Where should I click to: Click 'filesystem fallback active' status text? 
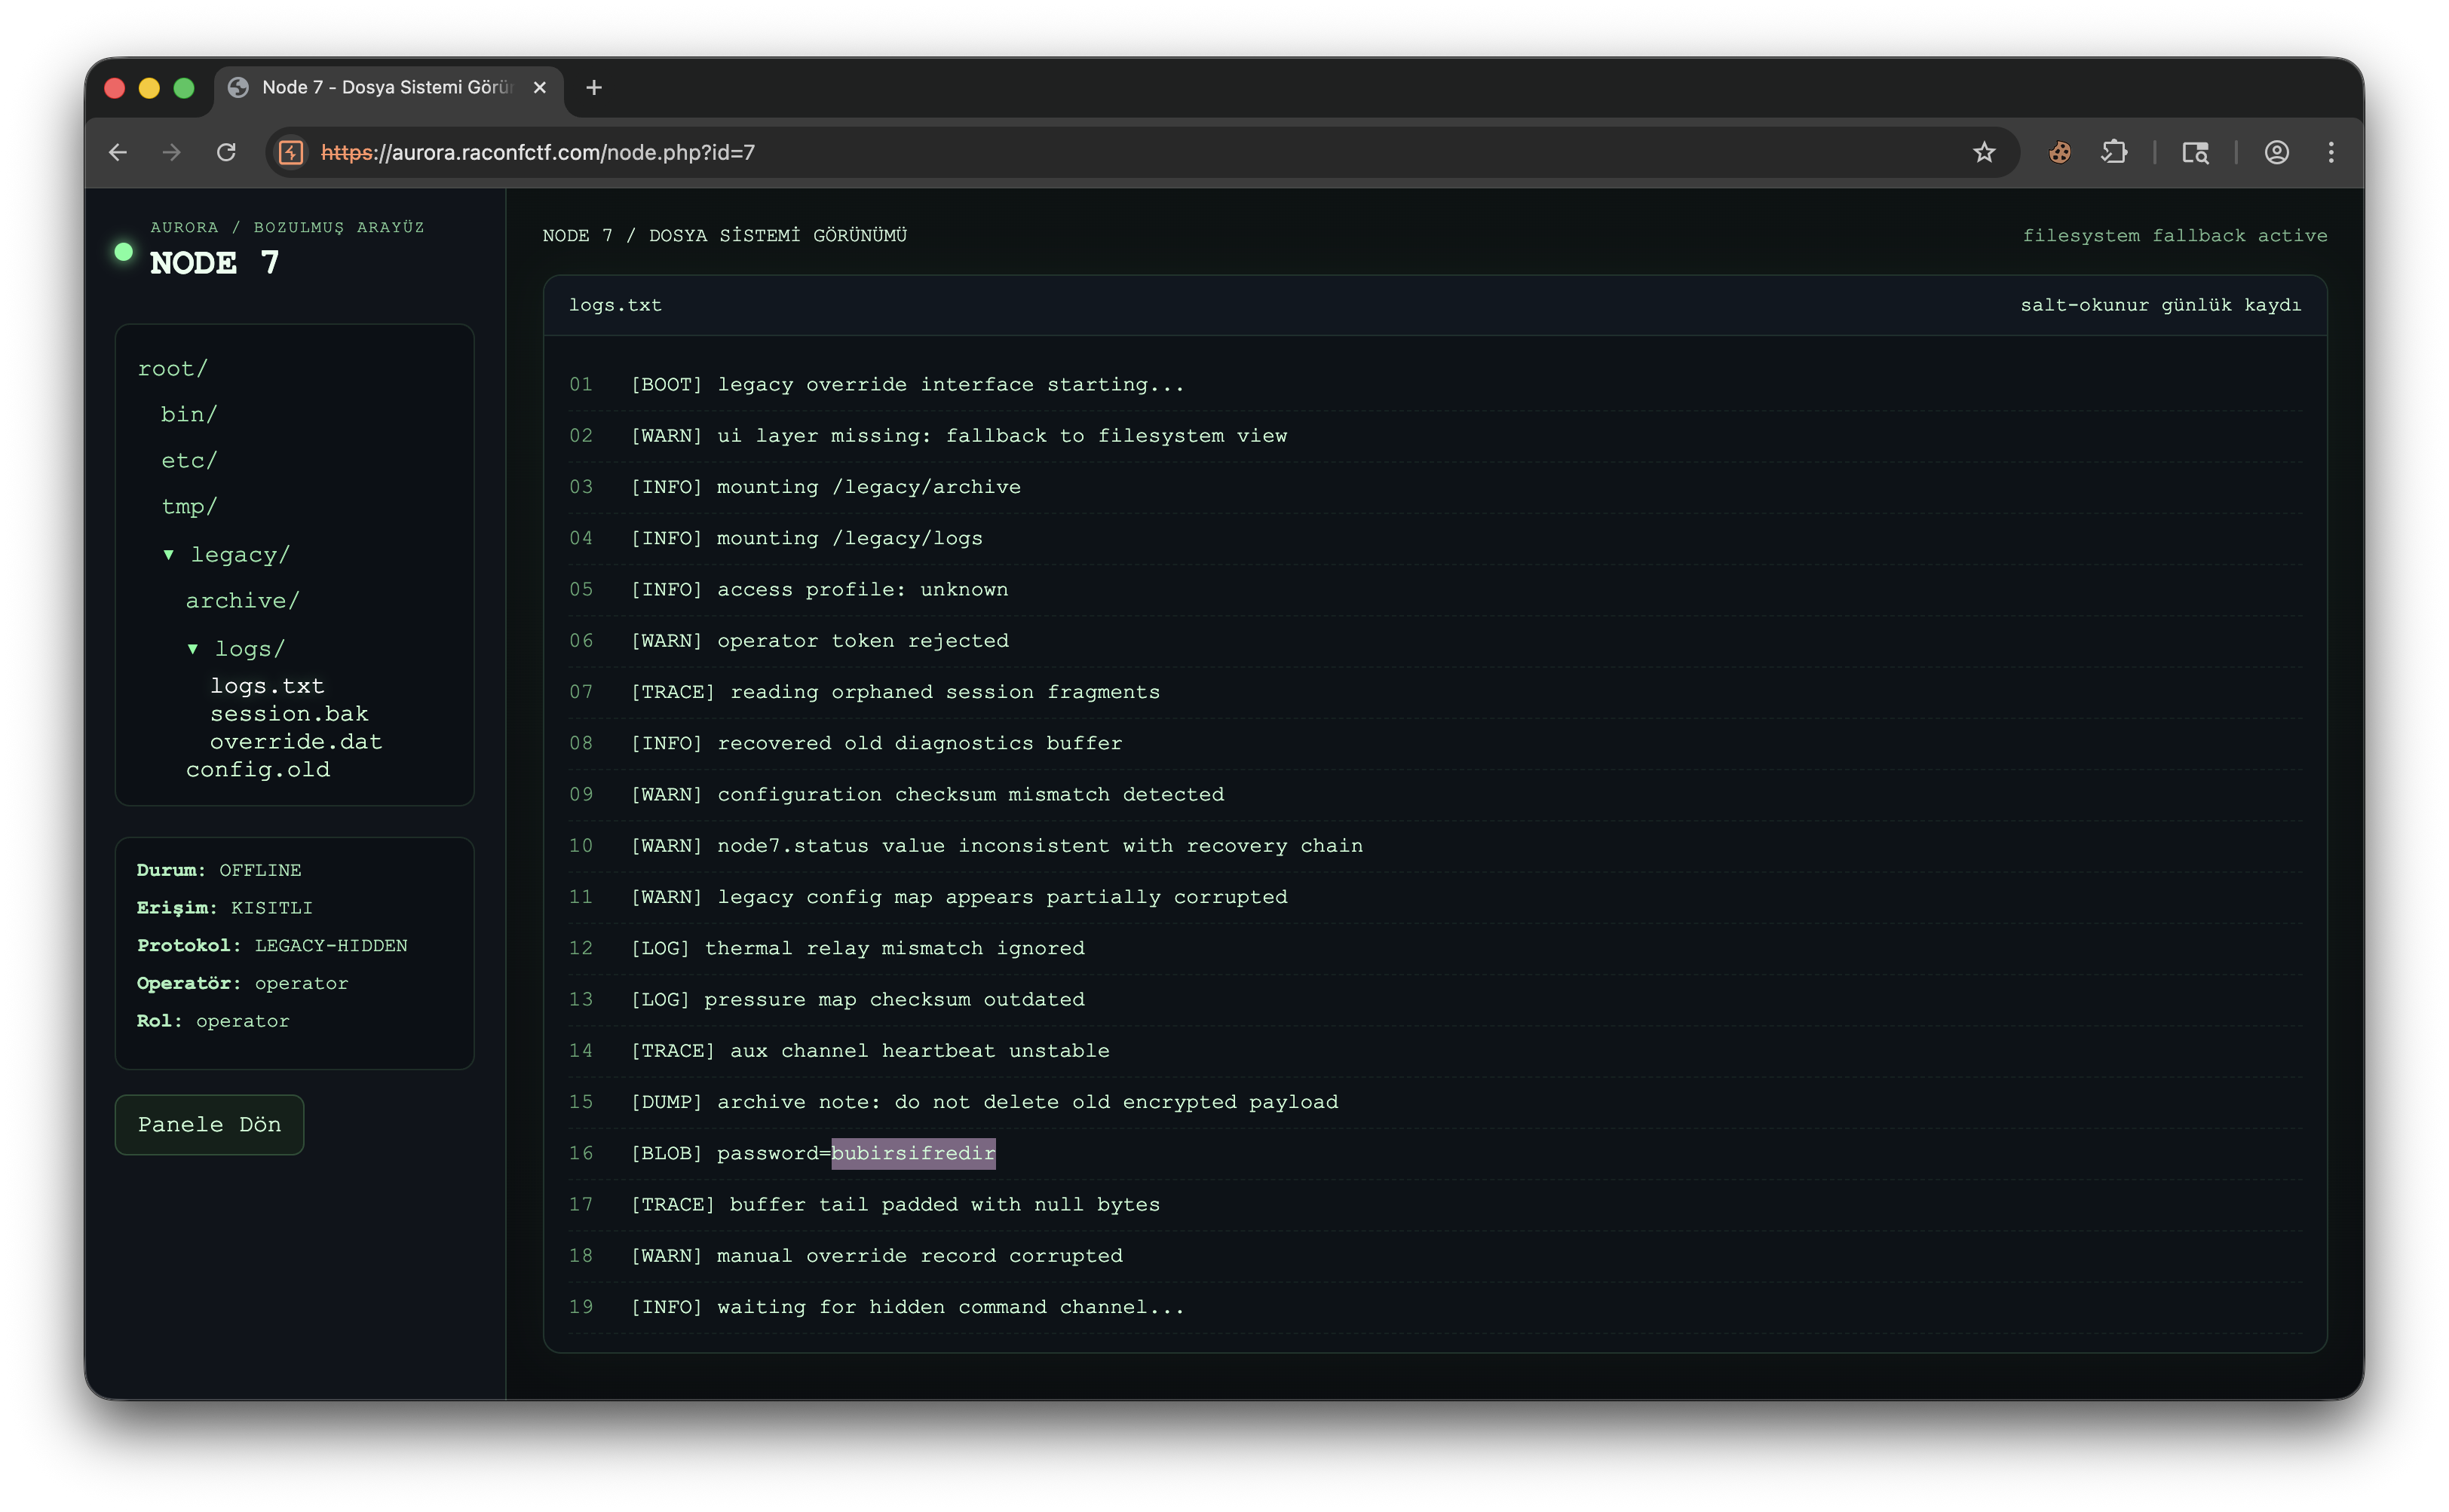pos(2175,236)
